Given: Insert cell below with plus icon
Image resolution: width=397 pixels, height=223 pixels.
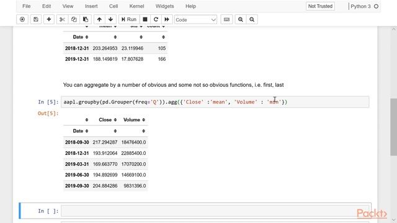Looking at the screenshot, I should (x=49, y=19).
